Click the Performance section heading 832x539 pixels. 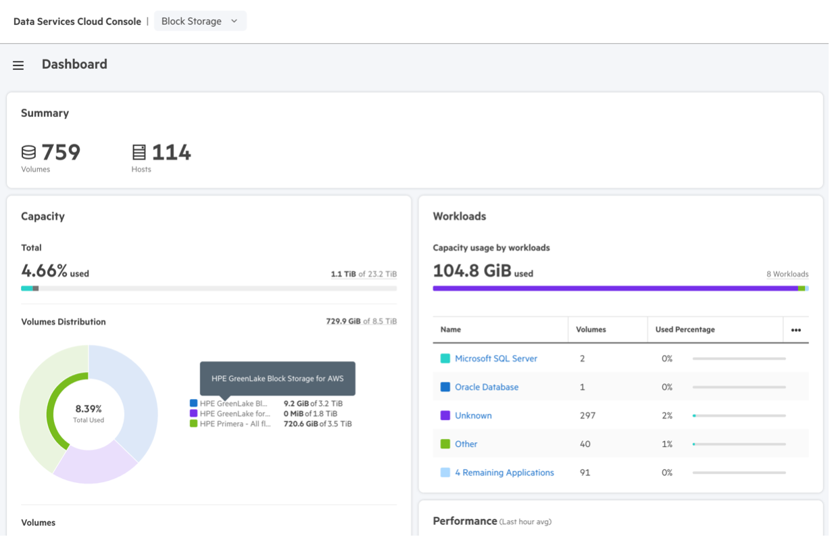click(465, 521)
